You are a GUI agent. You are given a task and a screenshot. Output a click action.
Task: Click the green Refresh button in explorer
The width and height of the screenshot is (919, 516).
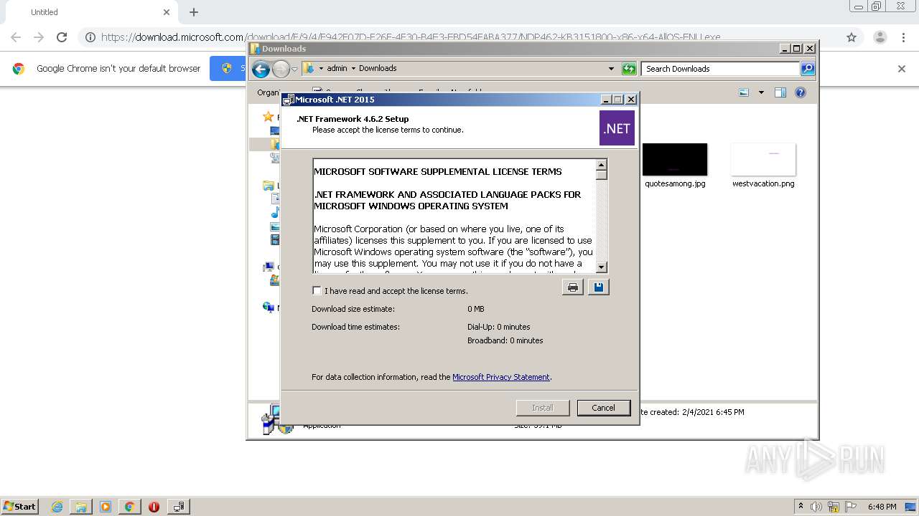(x=629, y=69)
